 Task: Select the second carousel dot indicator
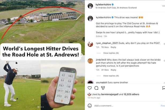click(40, 107)
